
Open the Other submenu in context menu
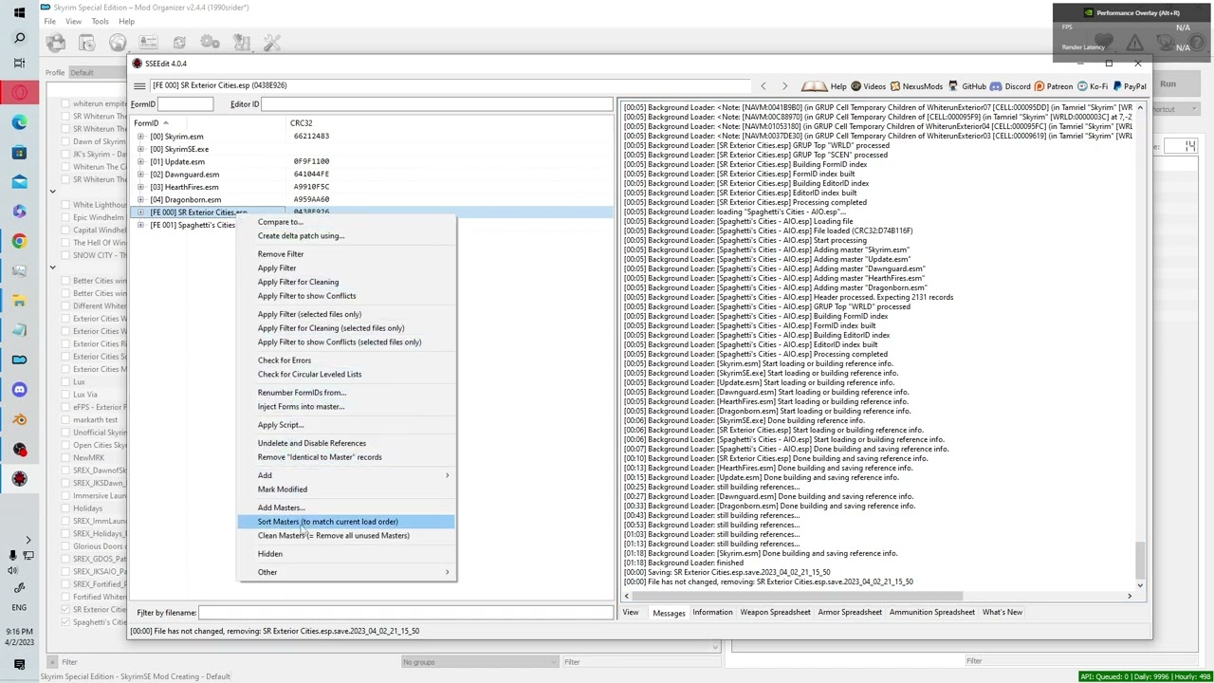click(x=346, y=572)
